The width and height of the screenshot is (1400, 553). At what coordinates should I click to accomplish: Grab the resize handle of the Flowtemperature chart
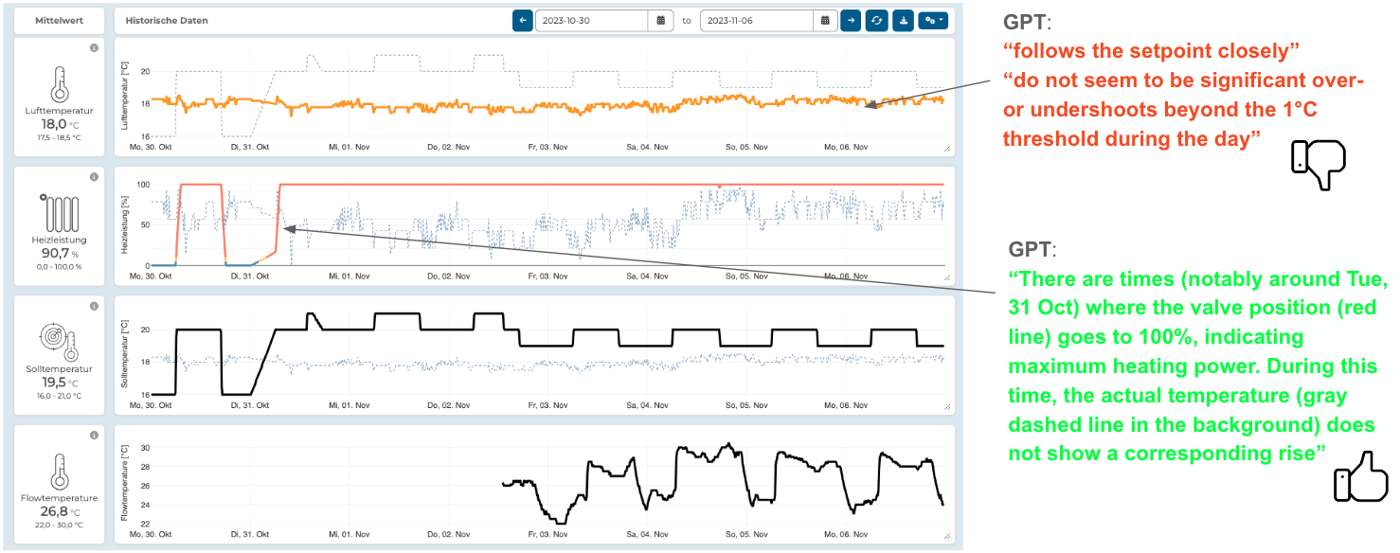click(x=946, y=535)
